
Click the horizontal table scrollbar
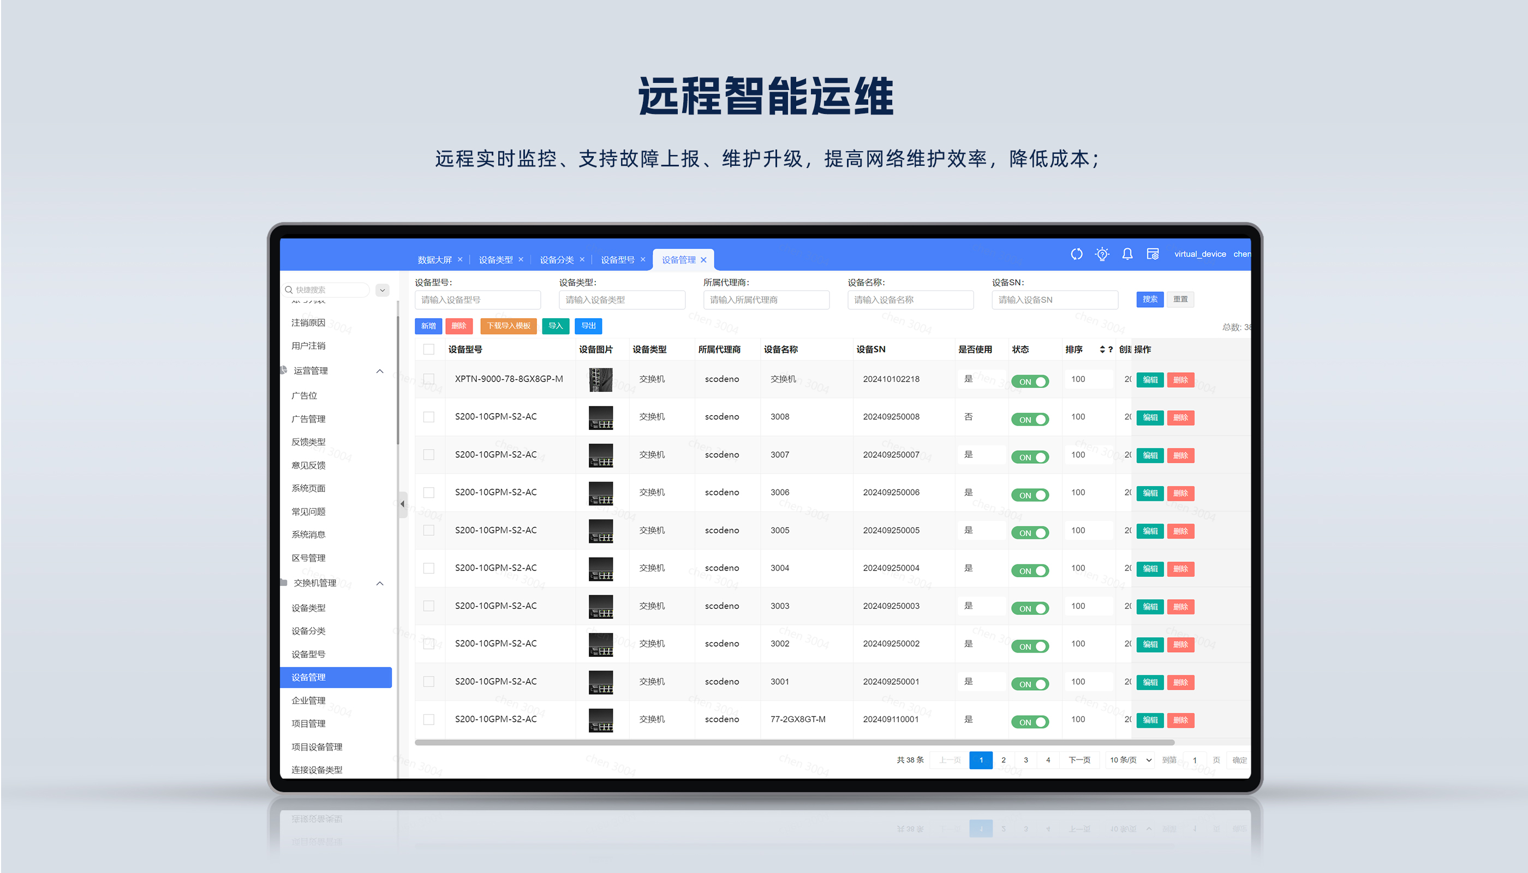pos(794,742)
